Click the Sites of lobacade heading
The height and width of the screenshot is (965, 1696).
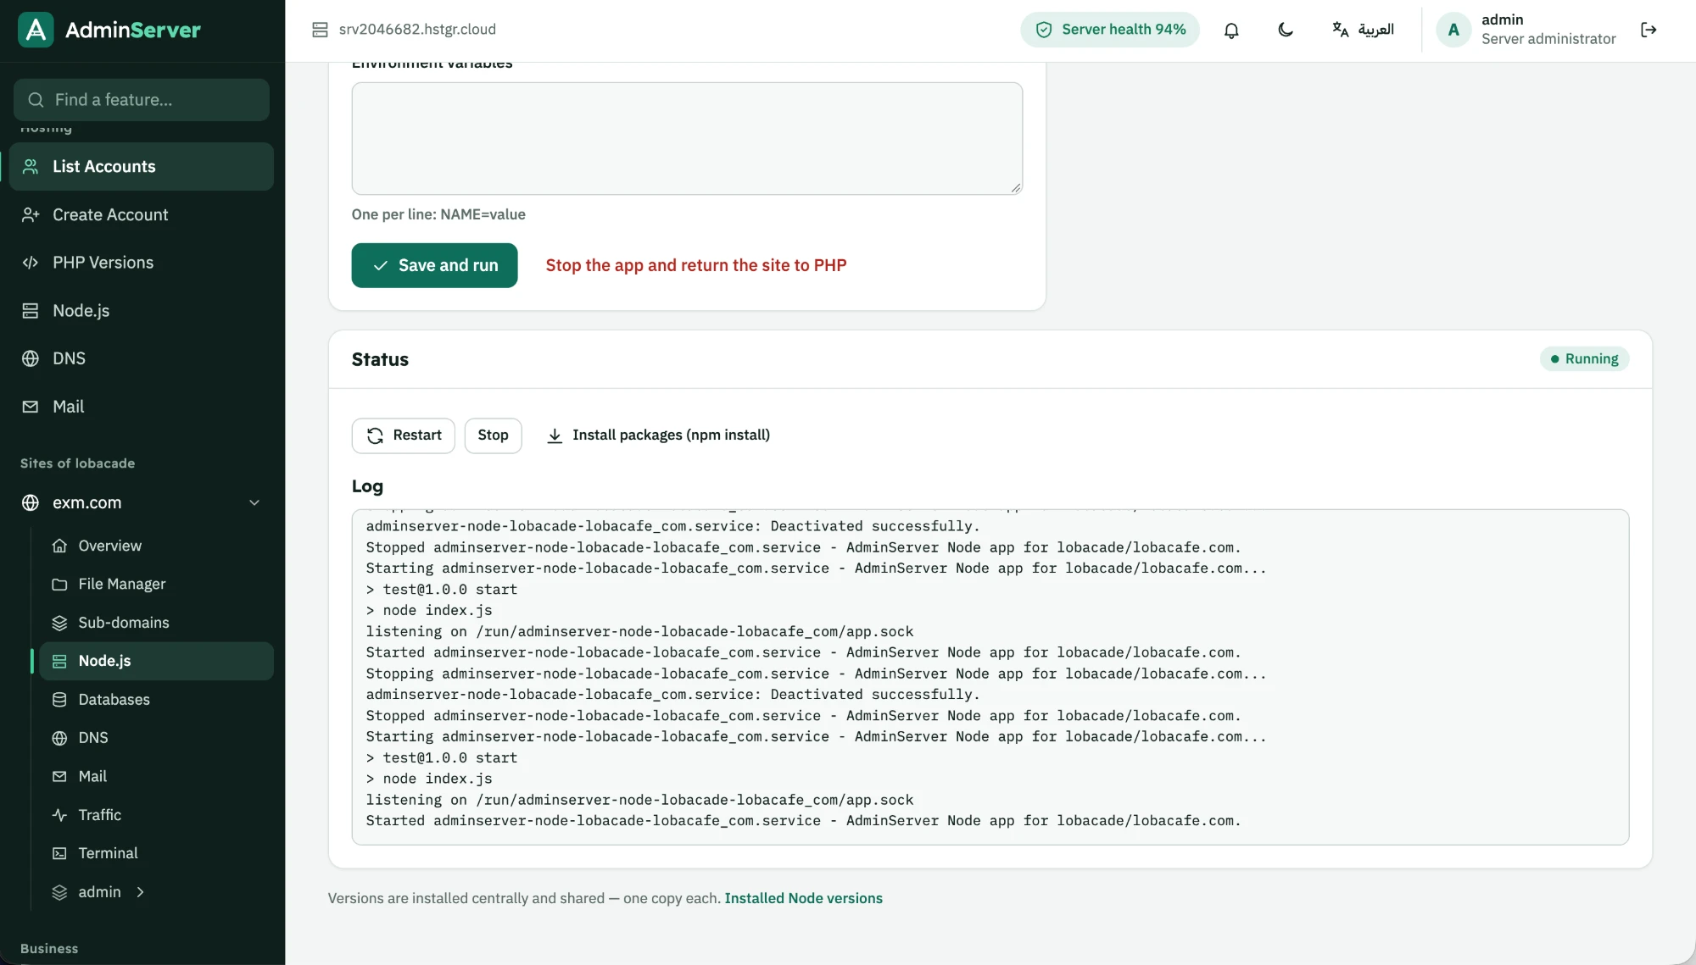click(78, 463)
